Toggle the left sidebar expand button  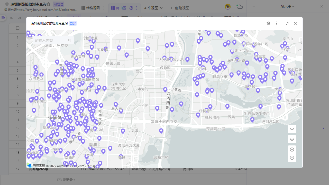[3, 18]
